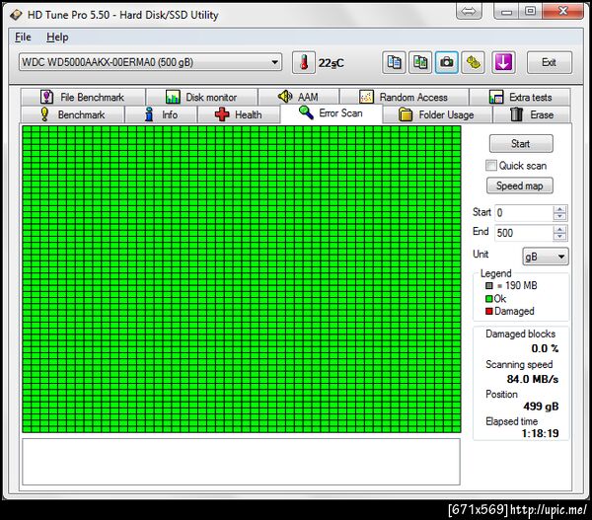Save screenshot with the camera icon

[x=447, y=62]
